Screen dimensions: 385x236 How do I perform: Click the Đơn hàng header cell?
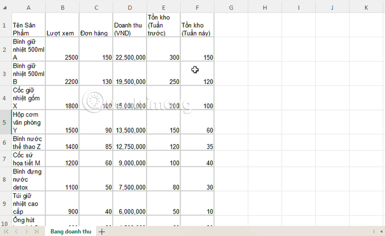pyautogui.click(x=96, y=25)
